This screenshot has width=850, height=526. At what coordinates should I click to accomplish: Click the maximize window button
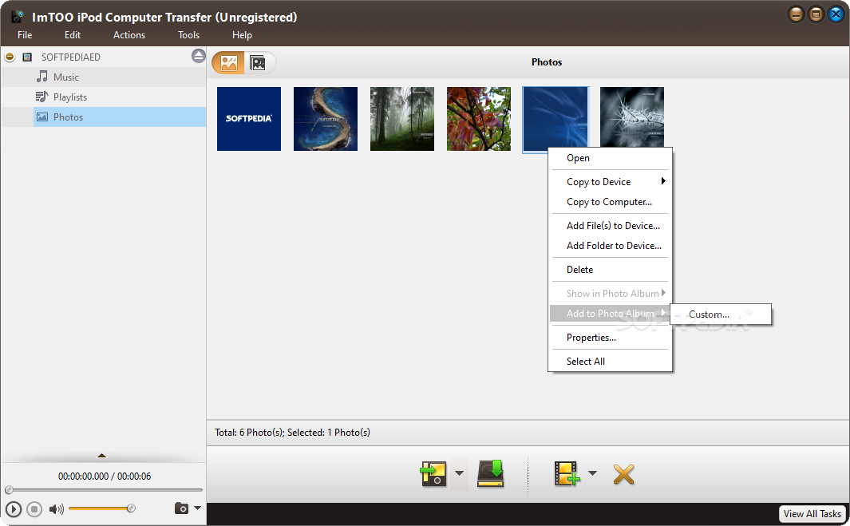click(x=816, y=14)
